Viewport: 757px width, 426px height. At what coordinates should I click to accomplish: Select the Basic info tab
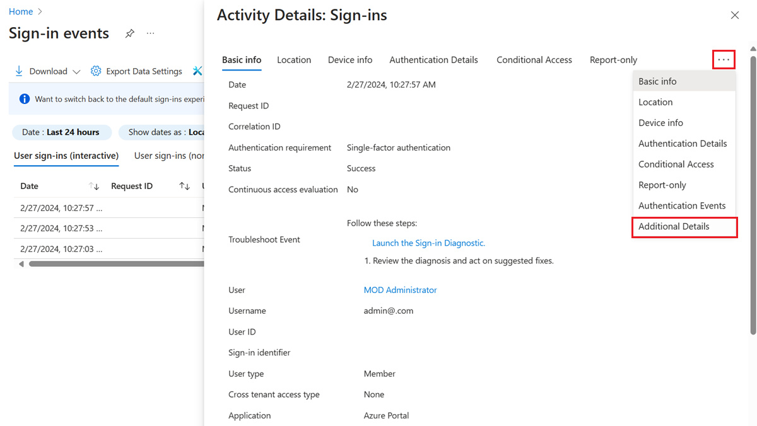242,60
